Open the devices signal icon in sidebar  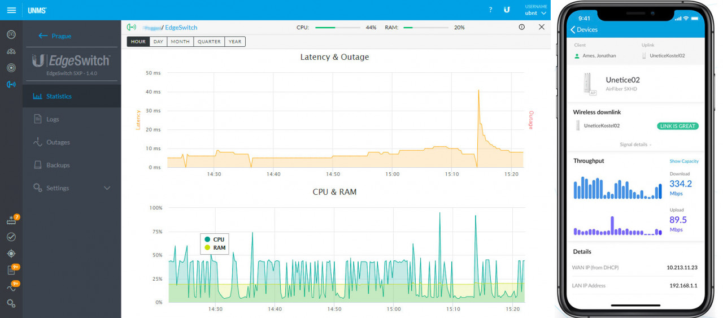click(11, 85)
